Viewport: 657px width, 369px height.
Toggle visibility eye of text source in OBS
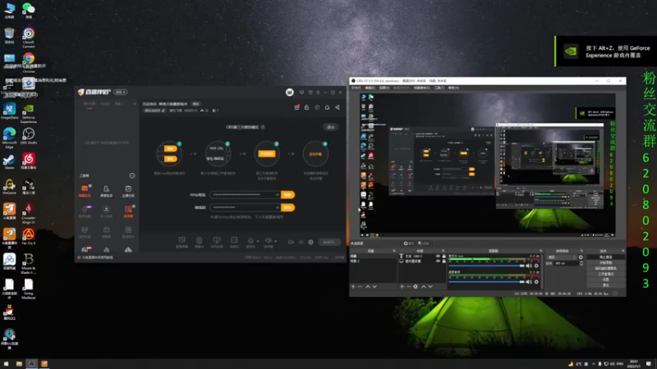tap(438, 256)
